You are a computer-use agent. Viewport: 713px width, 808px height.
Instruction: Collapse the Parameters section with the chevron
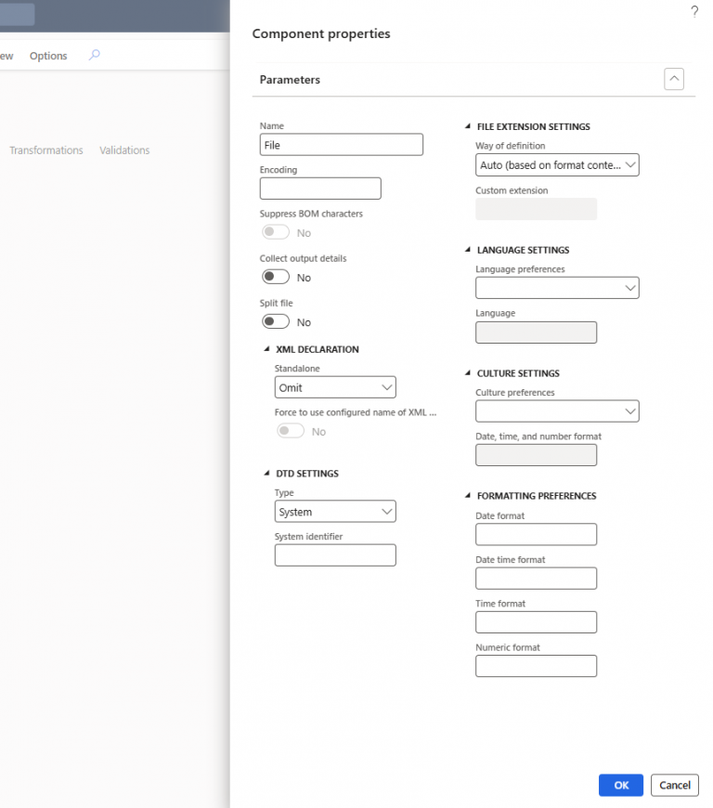click(x=673, y=79)
